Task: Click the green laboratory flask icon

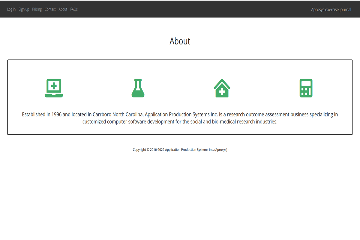Action: pyautogui.click(x=138, y=88)
